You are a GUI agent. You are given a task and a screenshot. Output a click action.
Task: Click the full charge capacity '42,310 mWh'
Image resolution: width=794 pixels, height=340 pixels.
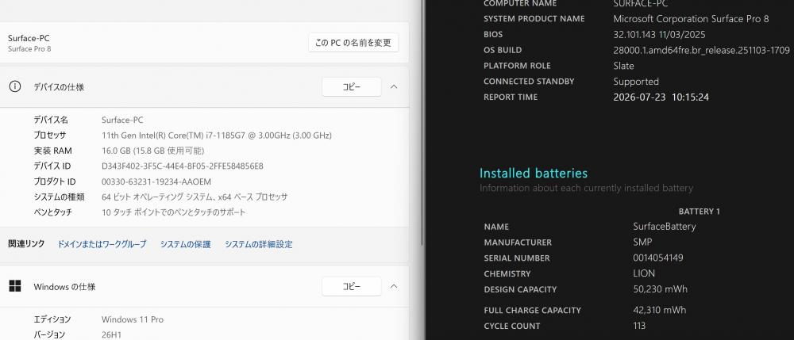[x=660, y=310]
